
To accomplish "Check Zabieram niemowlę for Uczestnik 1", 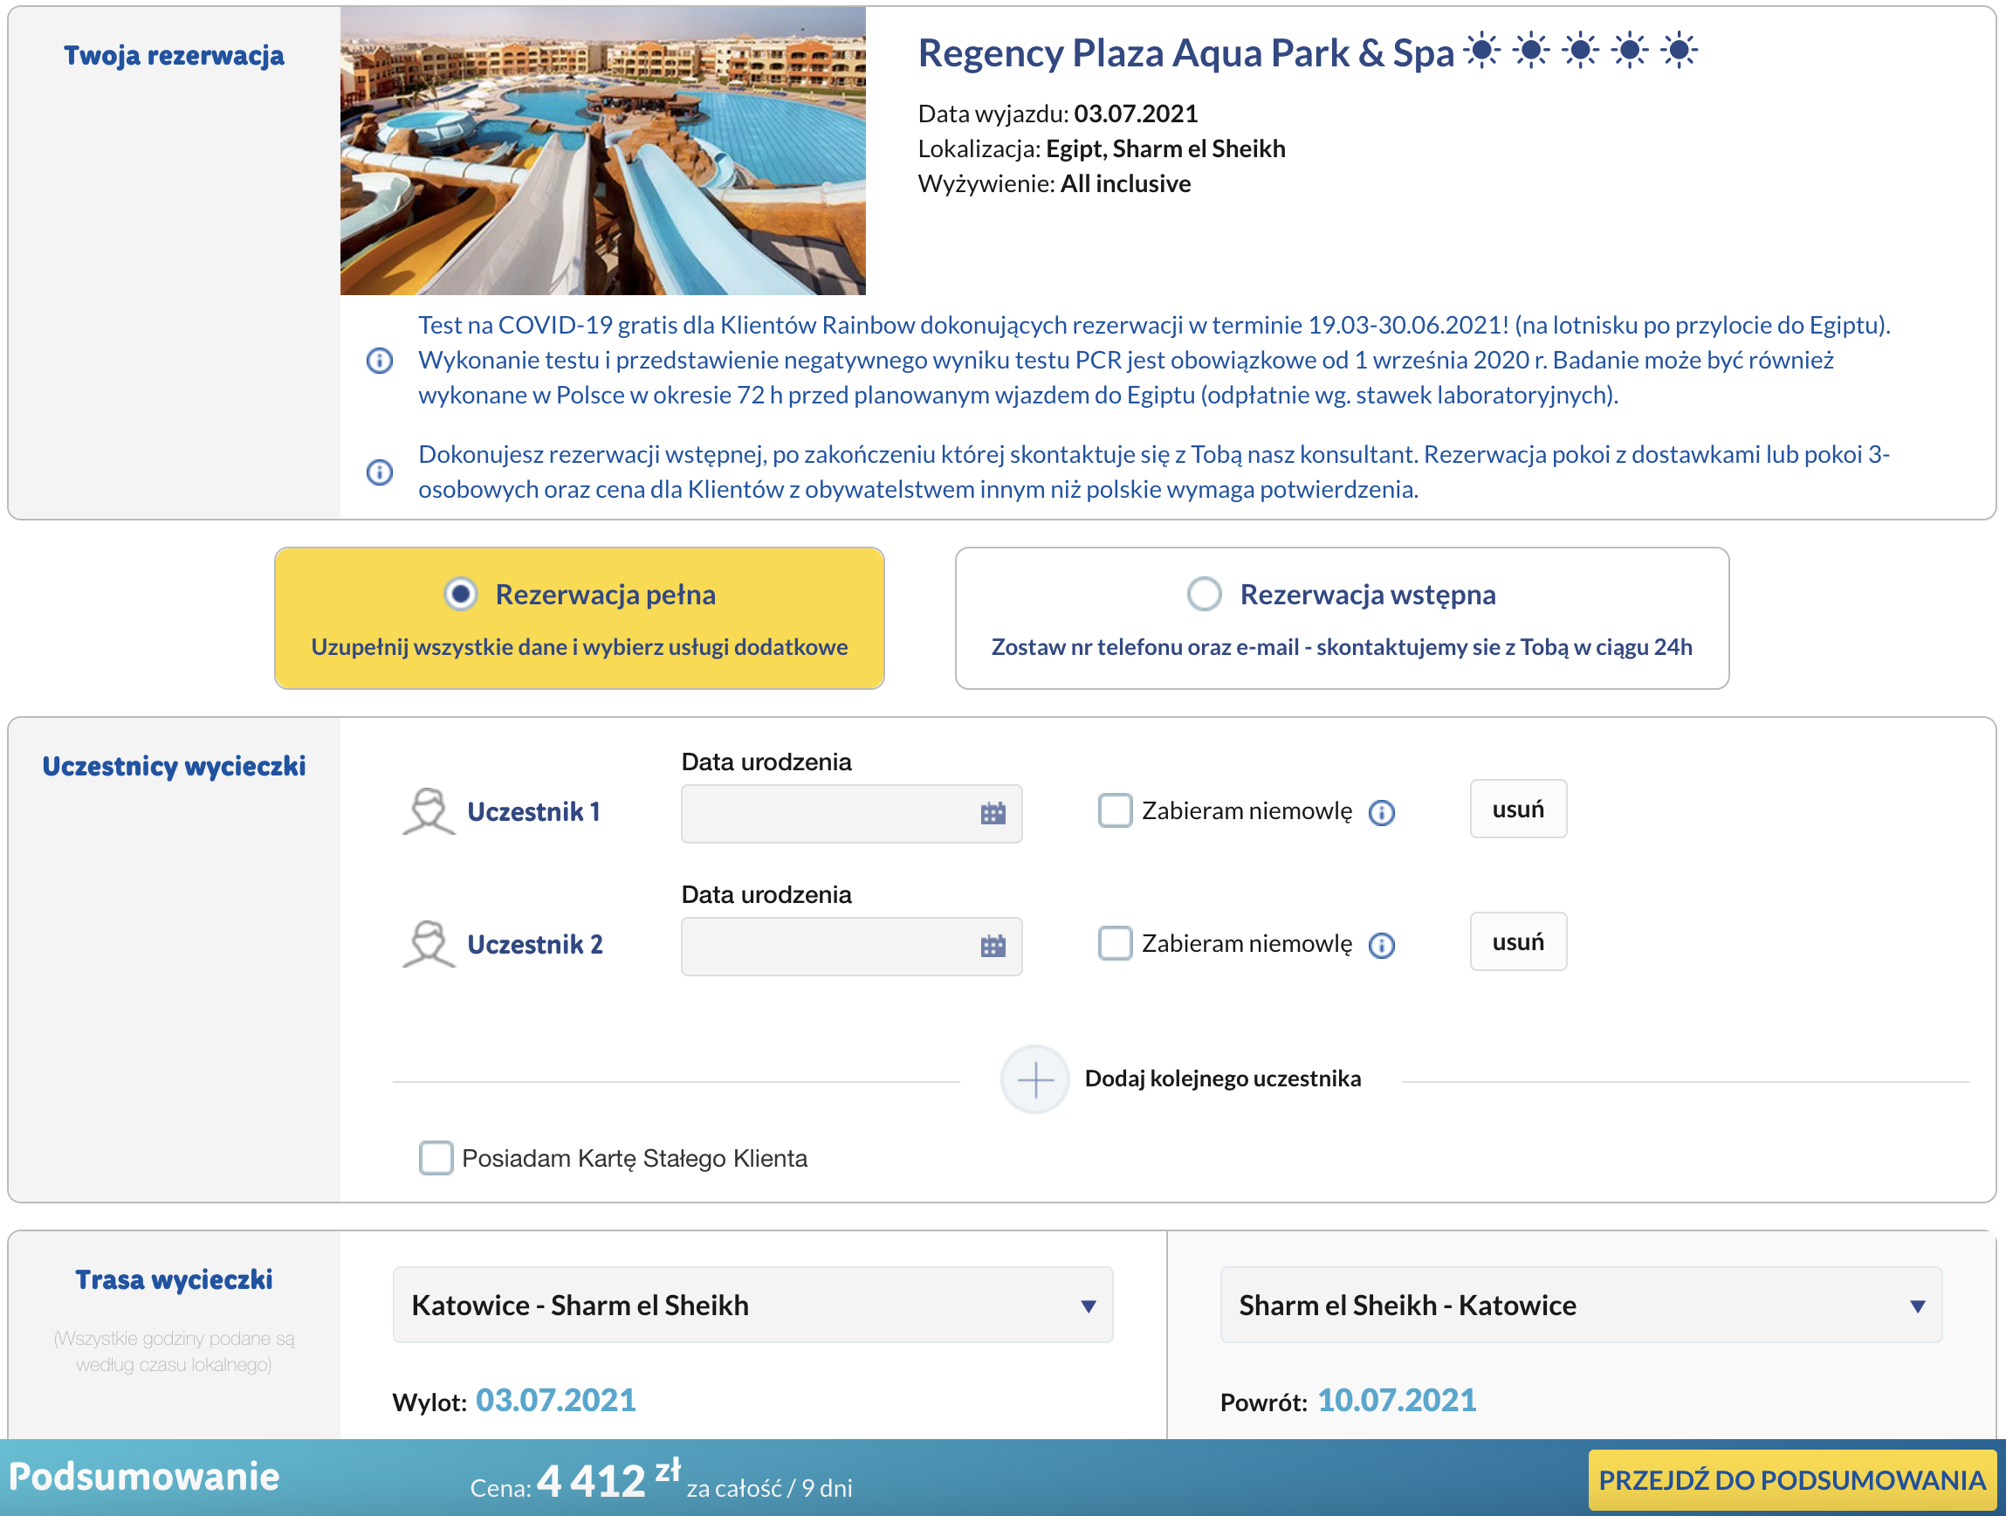I will 1115,810.
